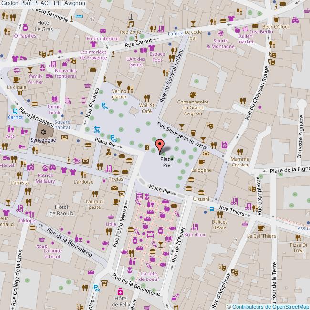Click the Red Zone music note icon
The image size is (310, 310).
point(130,24)
